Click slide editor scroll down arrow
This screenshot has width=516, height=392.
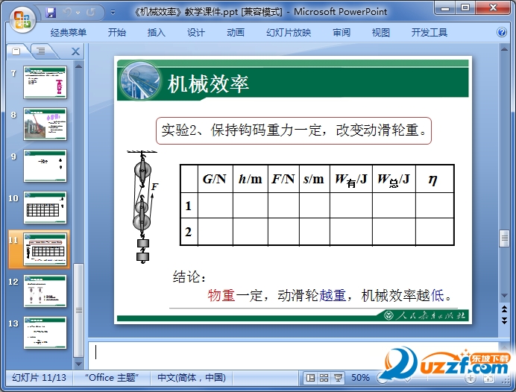(x=504, y=296)
